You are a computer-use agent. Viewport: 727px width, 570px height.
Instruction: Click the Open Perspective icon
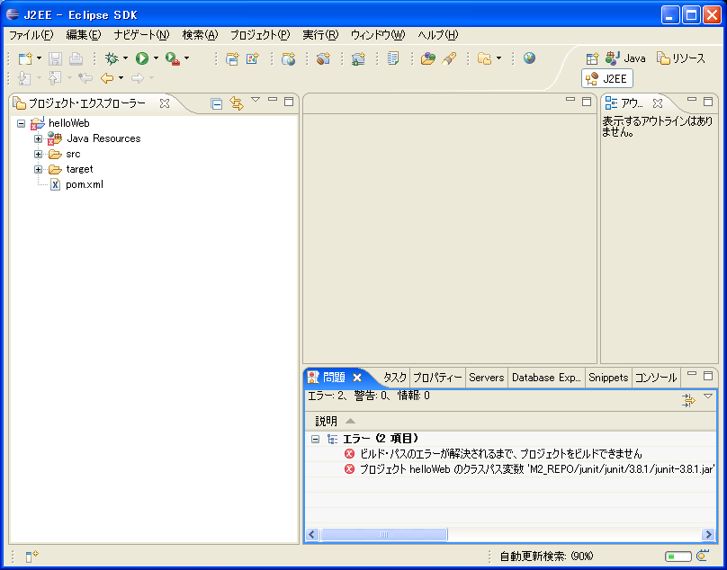pyautogui.click(x=593, y=58)
